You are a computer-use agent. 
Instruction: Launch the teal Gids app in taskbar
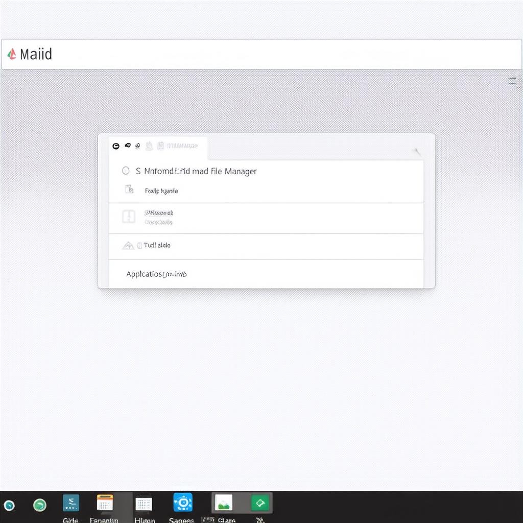point(71,503)
